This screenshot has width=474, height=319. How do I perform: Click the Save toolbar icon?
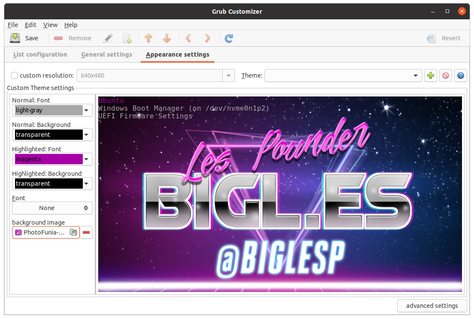(x=15, y=38)
